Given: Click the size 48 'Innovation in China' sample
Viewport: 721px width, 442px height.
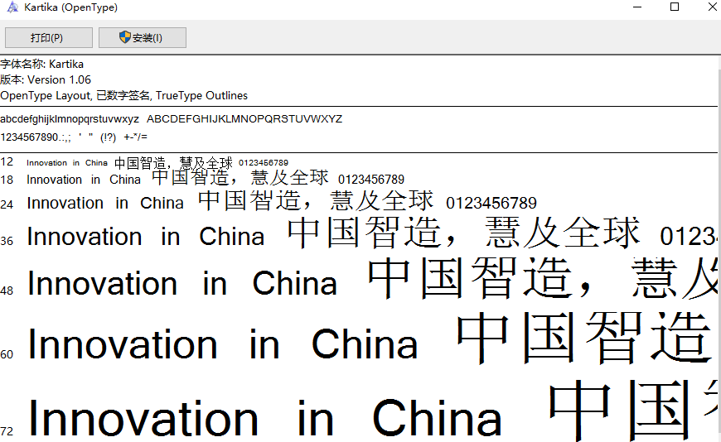Looking at the screenshot, I should click(x=182, y=285).
